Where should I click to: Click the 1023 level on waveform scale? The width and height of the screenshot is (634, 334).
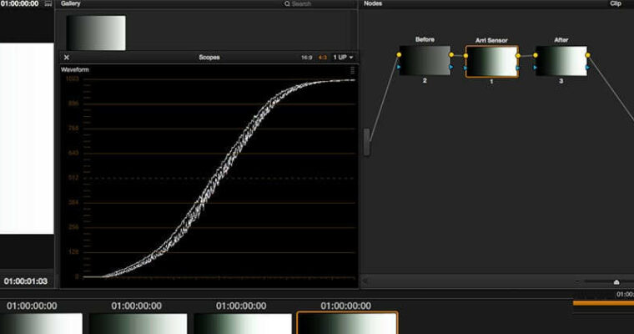pyautogui.click(x=73, y=78)
